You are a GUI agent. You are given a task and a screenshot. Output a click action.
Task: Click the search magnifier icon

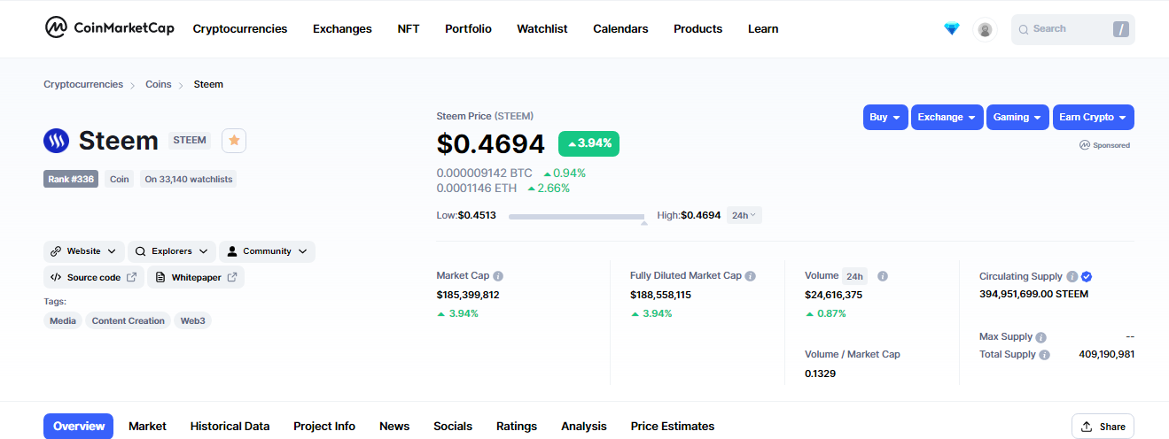[x=1024, y=29]
